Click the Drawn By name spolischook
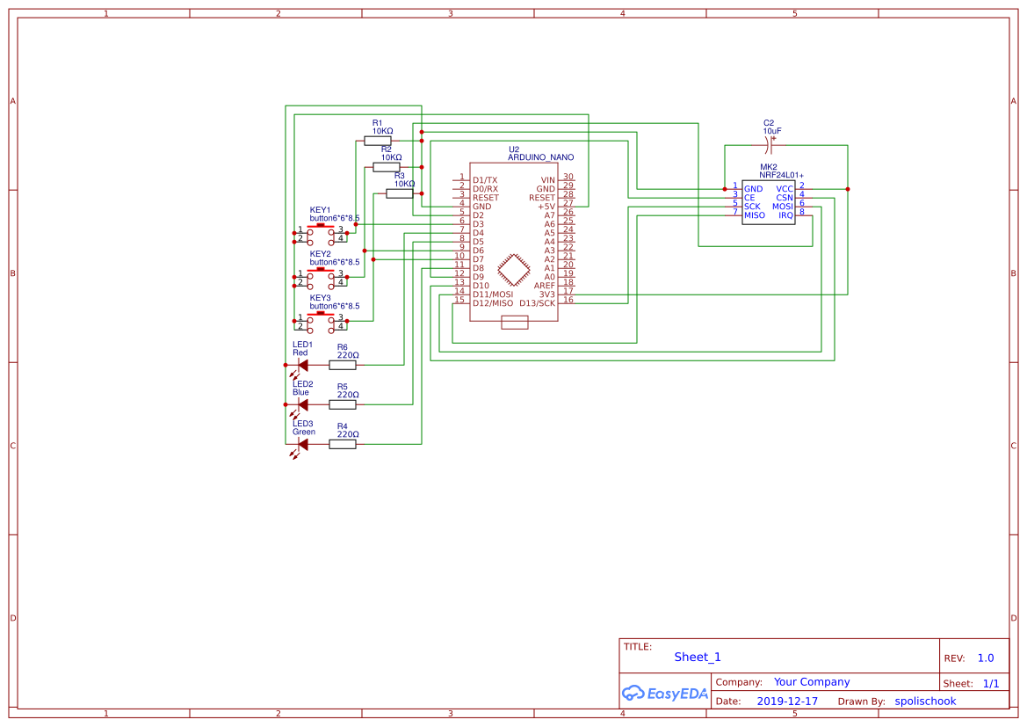Image resolution: width=1027 pixels, height=727 pixels. click(x=925, y=701)
